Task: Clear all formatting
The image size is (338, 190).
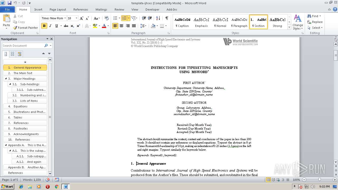Action: click(107, 18)
